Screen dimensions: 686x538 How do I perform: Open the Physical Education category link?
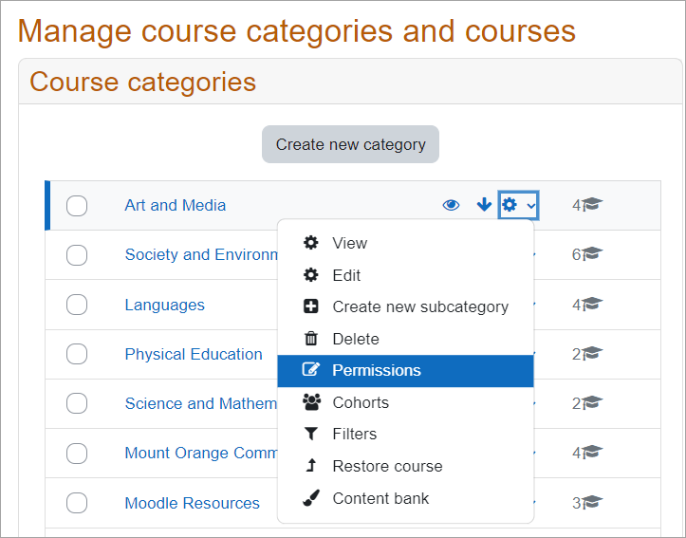[194, 354]
